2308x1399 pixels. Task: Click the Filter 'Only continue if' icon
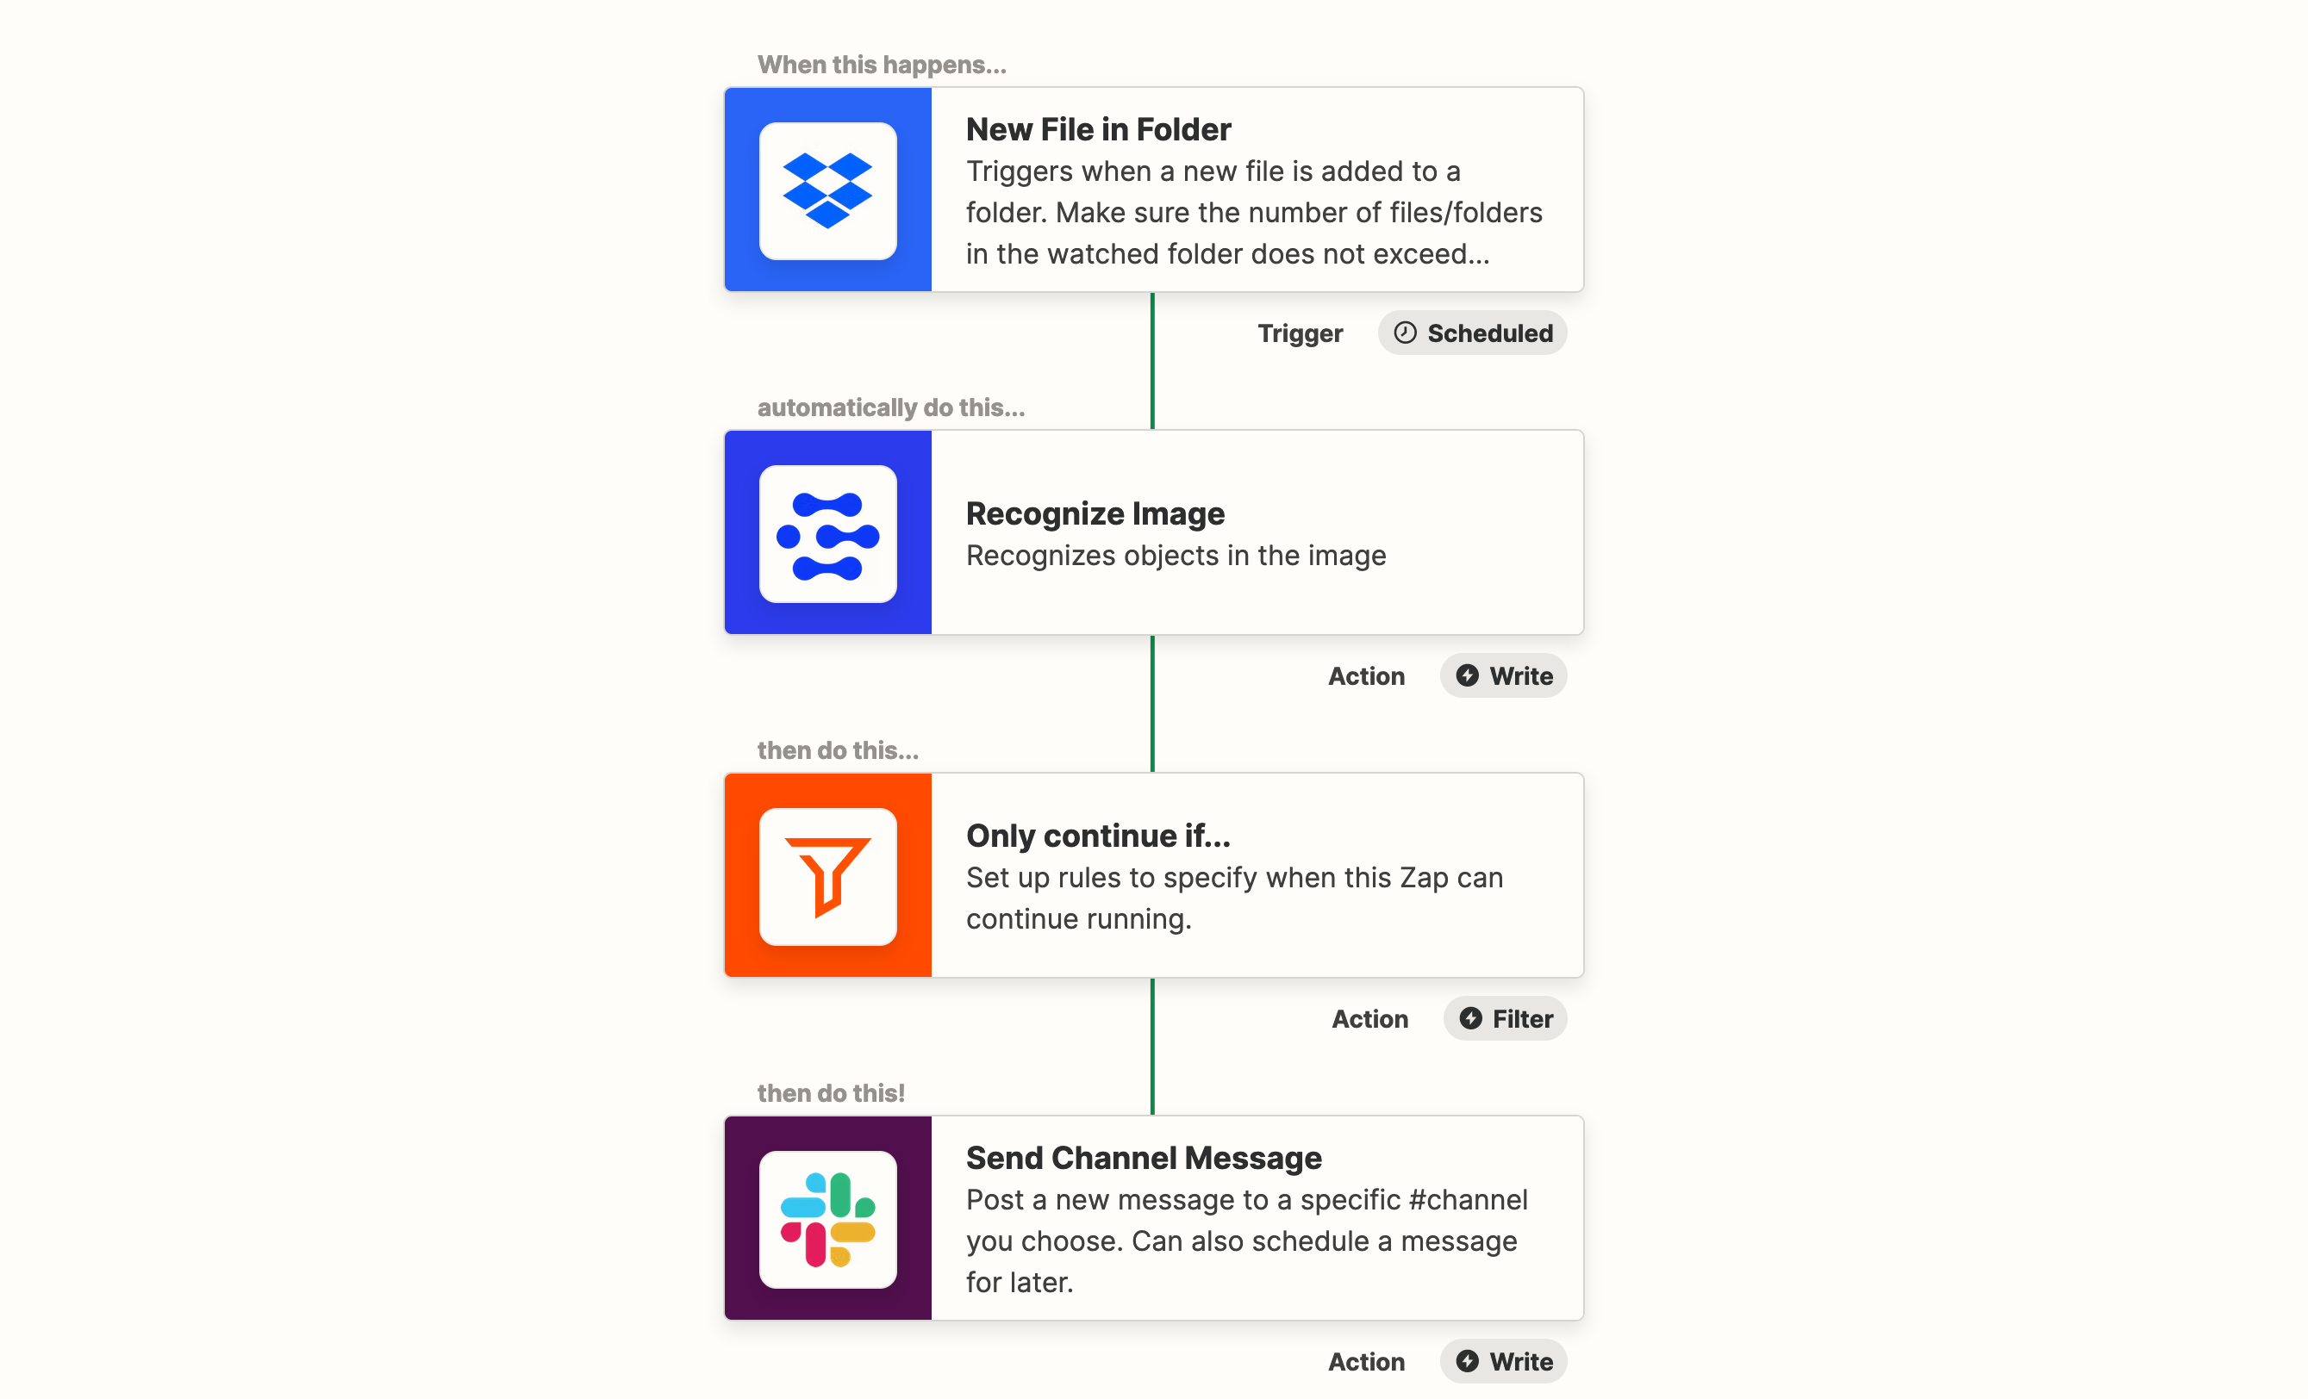[833, 879]
